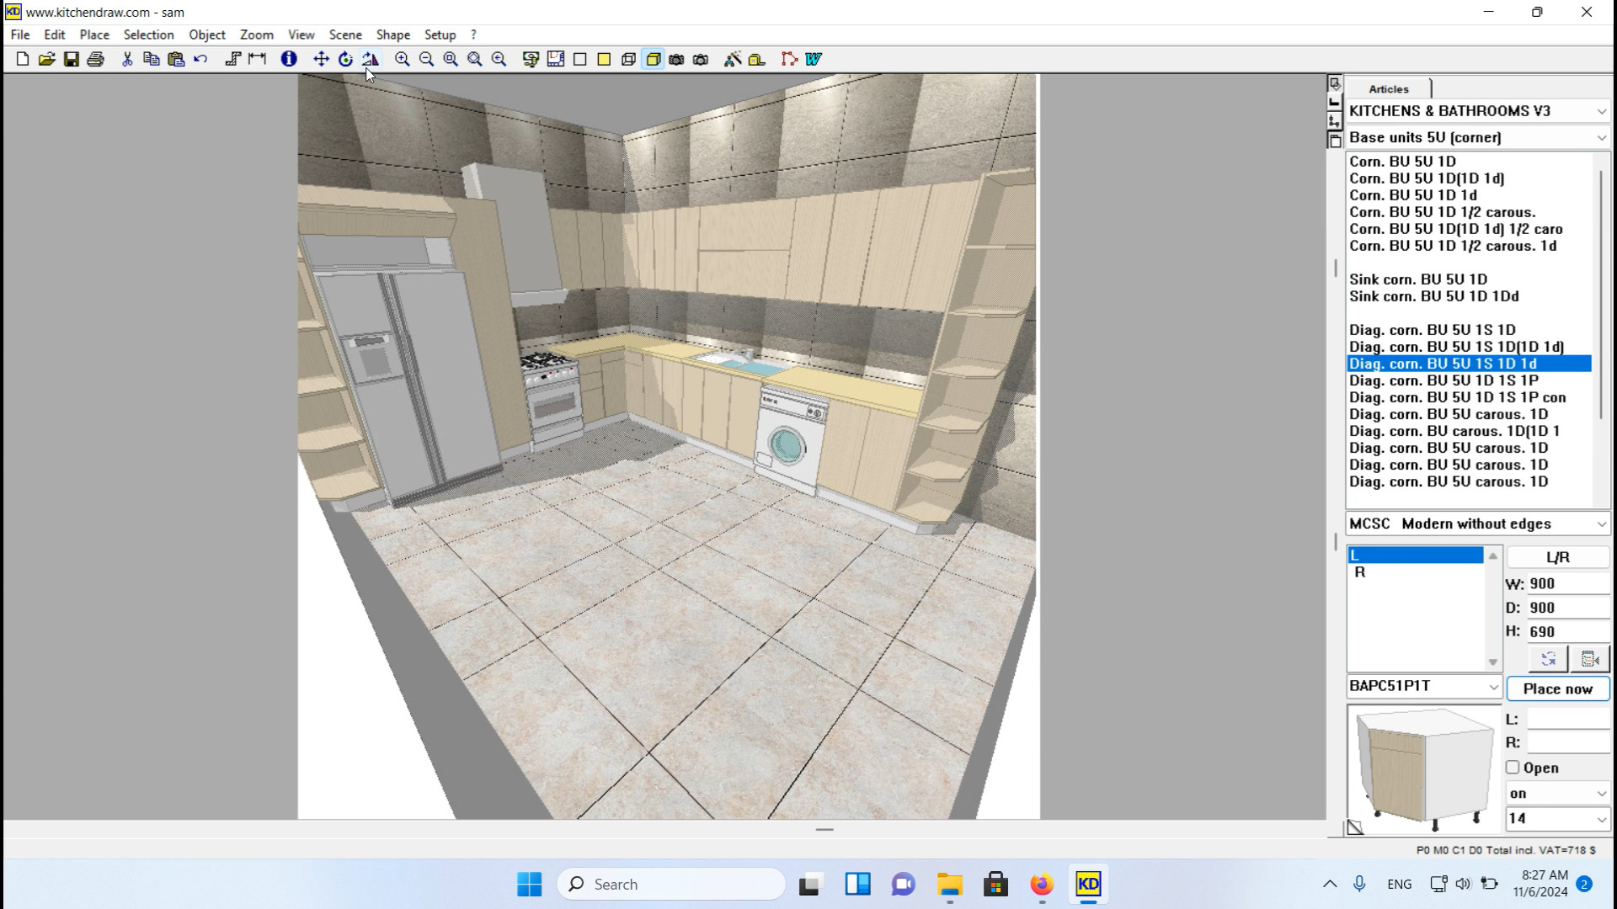
Task: Click the blue W icon
Action: pyautogui.click(x=814, y=59)
